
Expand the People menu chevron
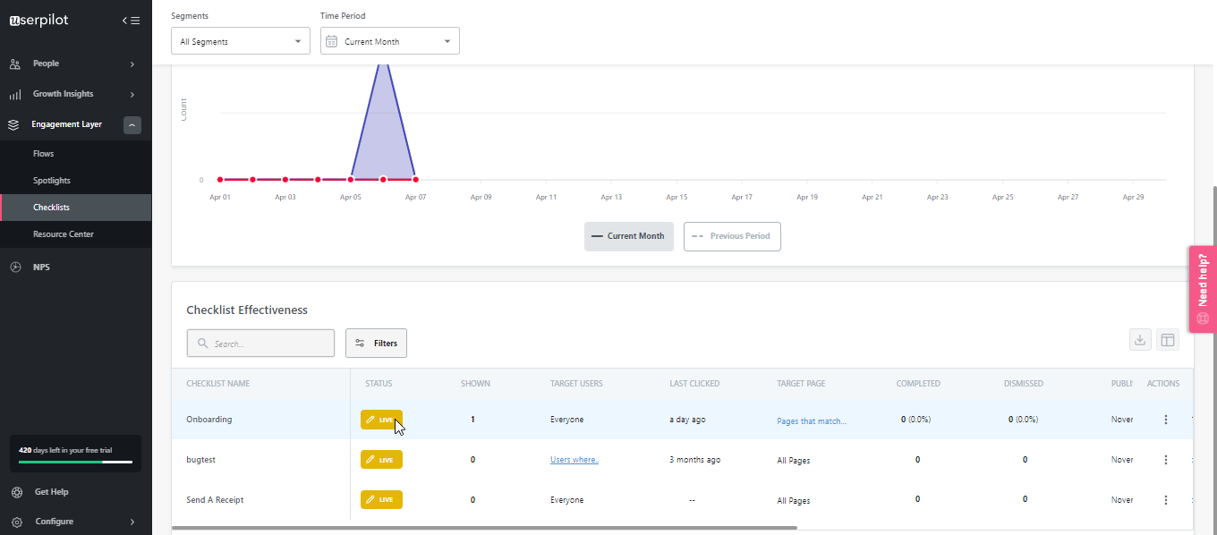(132, 64)
